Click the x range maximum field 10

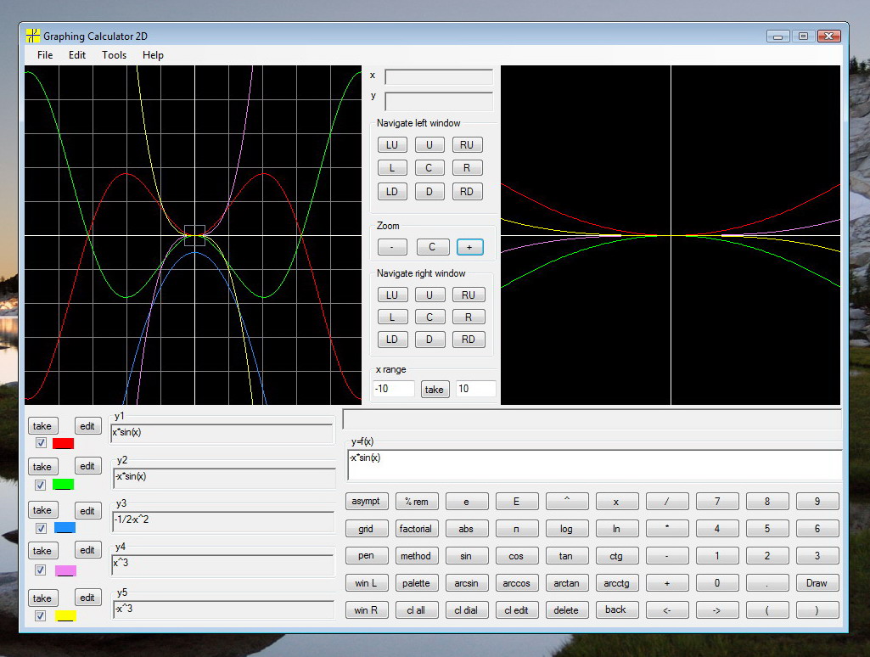point(475,389)
